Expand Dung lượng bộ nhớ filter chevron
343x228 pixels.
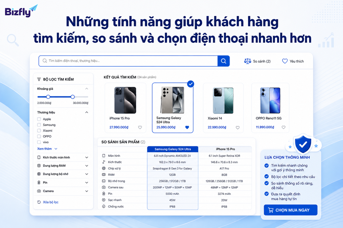(87, 174)
